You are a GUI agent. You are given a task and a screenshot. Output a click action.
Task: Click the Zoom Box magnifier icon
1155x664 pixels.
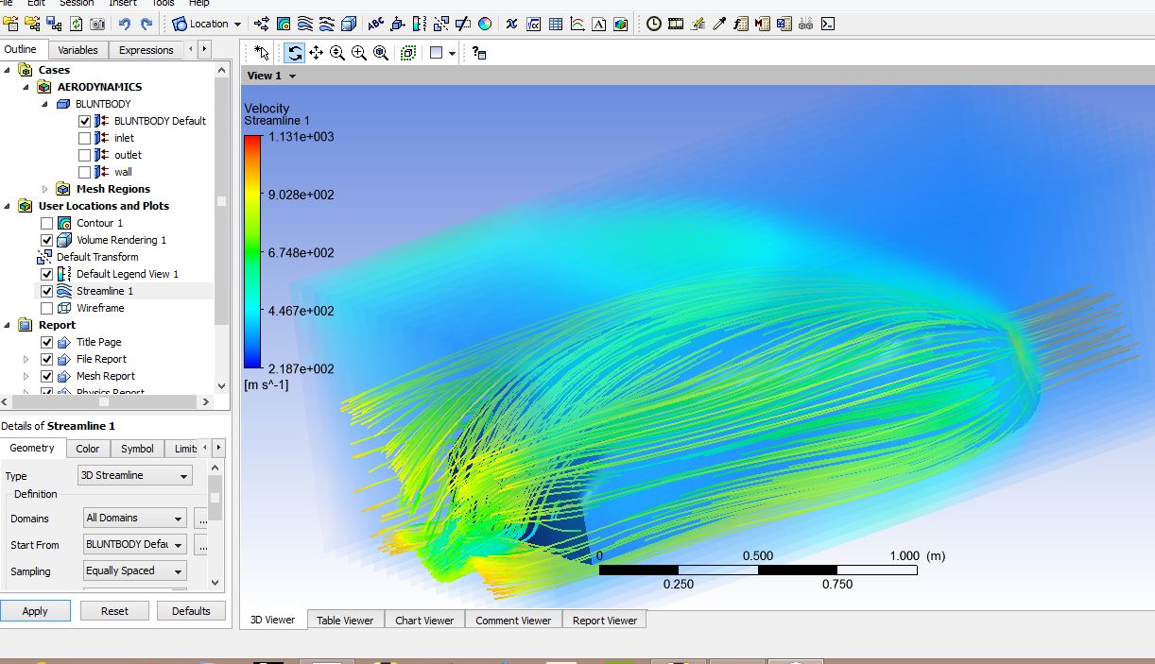click(x=359, y=53)
